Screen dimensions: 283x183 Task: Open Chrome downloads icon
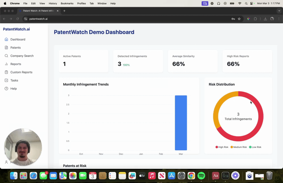(265, 19)
